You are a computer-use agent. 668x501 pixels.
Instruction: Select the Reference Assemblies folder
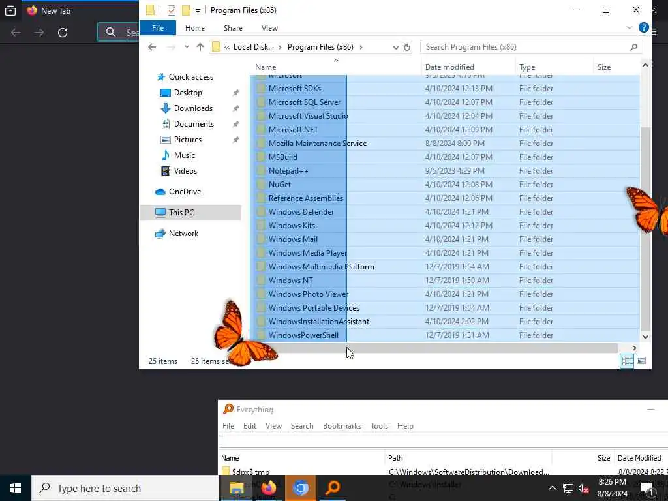[445, 198]
